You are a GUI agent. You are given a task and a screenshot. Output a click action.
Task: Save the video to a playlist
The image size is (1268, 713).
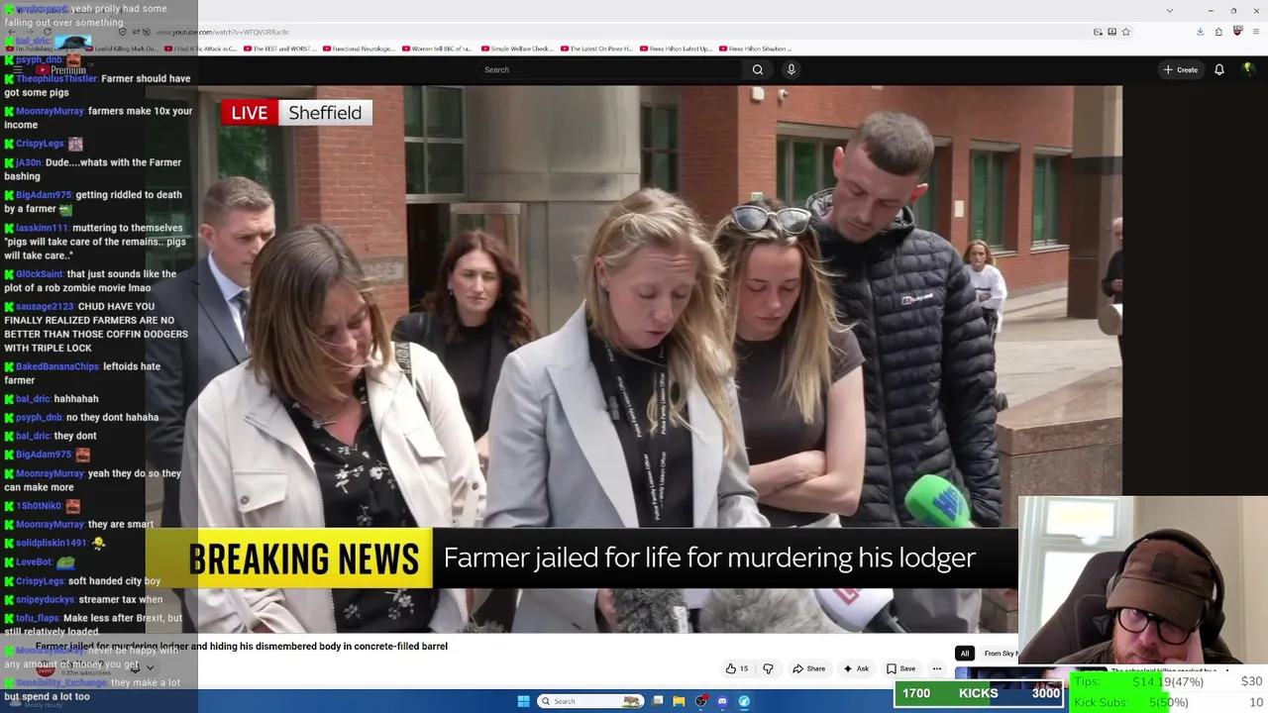(900, 668)
